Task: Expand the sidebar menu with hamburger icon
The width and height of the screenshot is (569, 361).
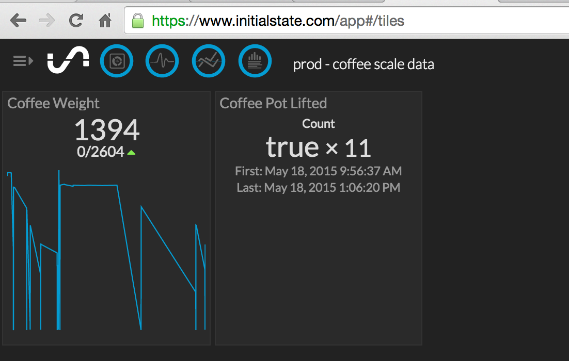Action: [x=23, y=61]
